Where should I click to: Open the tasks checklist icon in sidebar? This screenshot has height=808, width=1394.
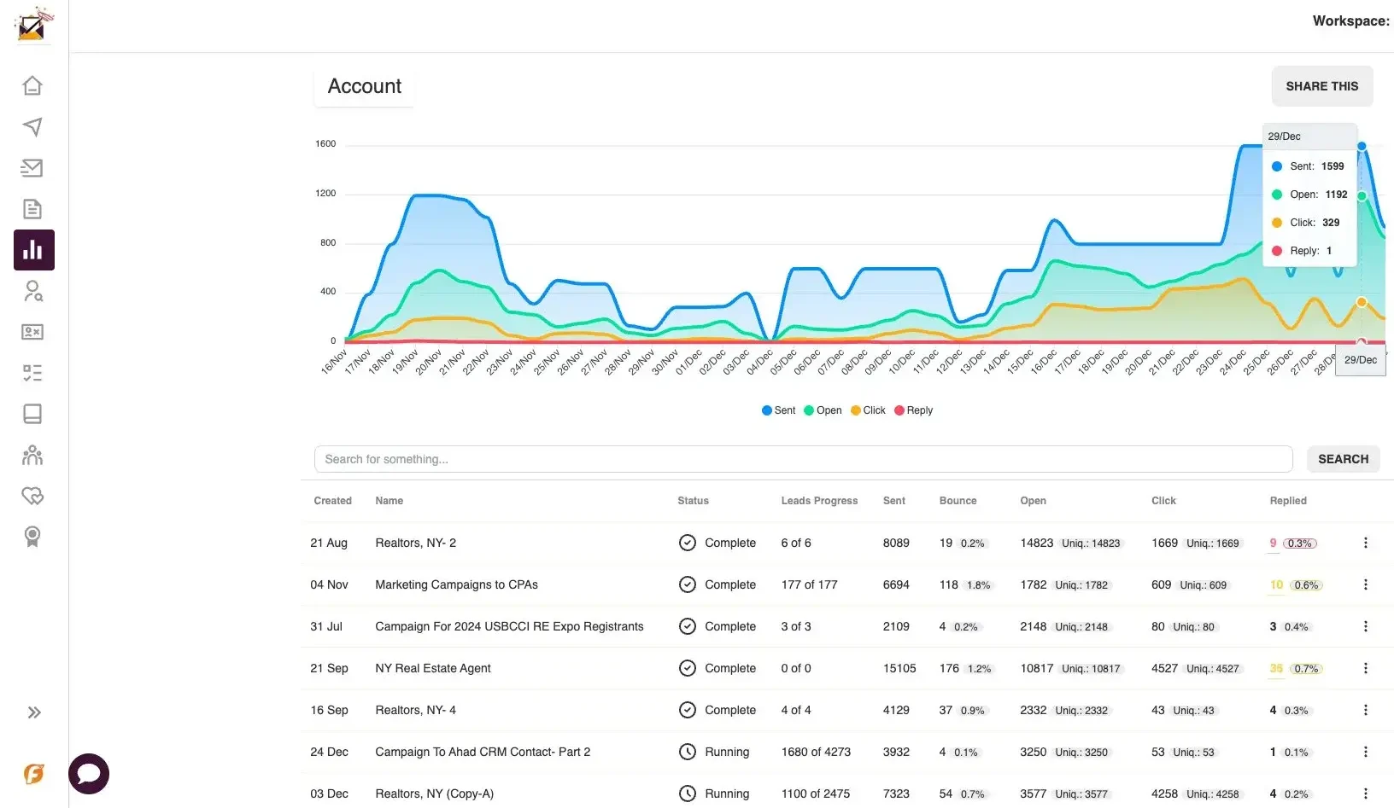coord(32,373)
